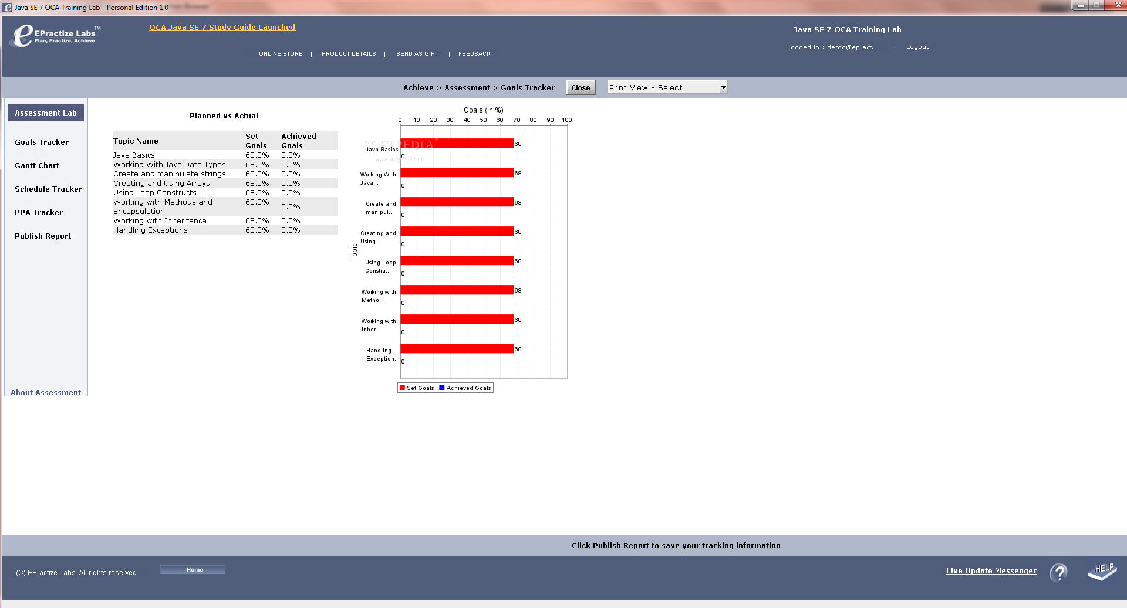Open the Print View - Select dropdown
Image resolution: width=1127 pixels, height=608 pixels.
[667, 87]
